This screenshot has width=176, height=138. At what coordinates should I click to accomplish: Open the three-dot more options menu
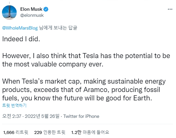[170, 9]
